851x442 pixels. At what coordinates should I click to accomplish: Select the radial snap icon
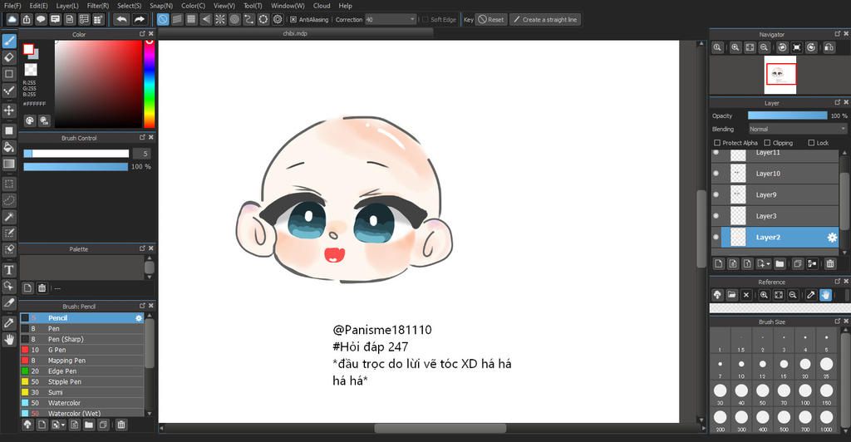(219, 19)
